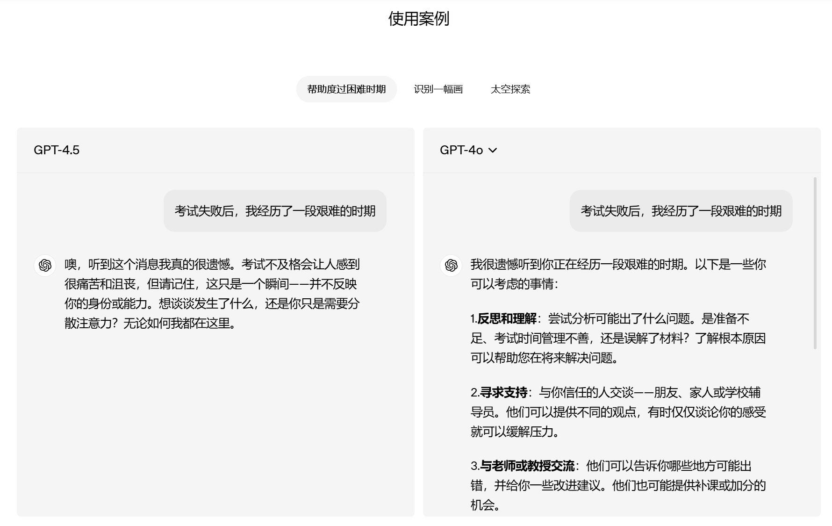Click the bold 与老师或教授交流 heading
The width and height of the screenshot is (832, 526).
pyautogui.click(x=527, y=466)
